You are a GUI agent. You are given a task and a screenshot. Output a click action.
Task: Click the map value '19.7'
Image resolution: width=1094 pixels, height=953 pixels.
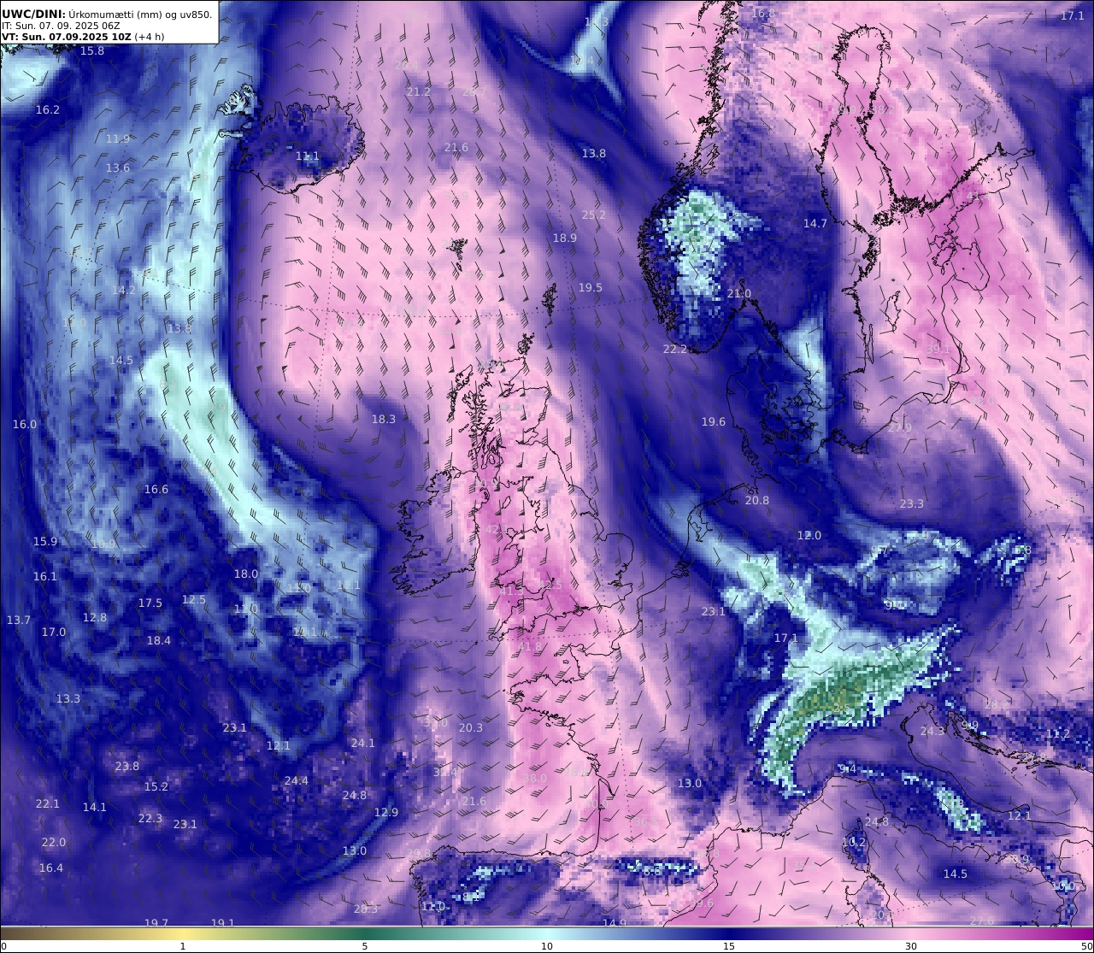[156, 923]
